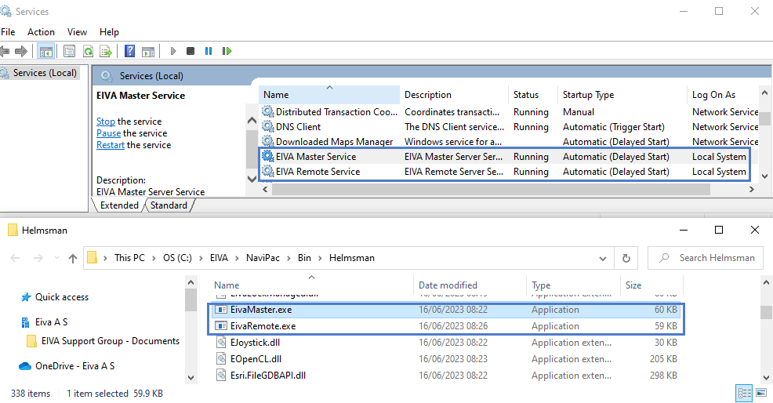Select EOpenCL.dll file
This screenshot has width=773, height=403.
click(x=446, y=358)
